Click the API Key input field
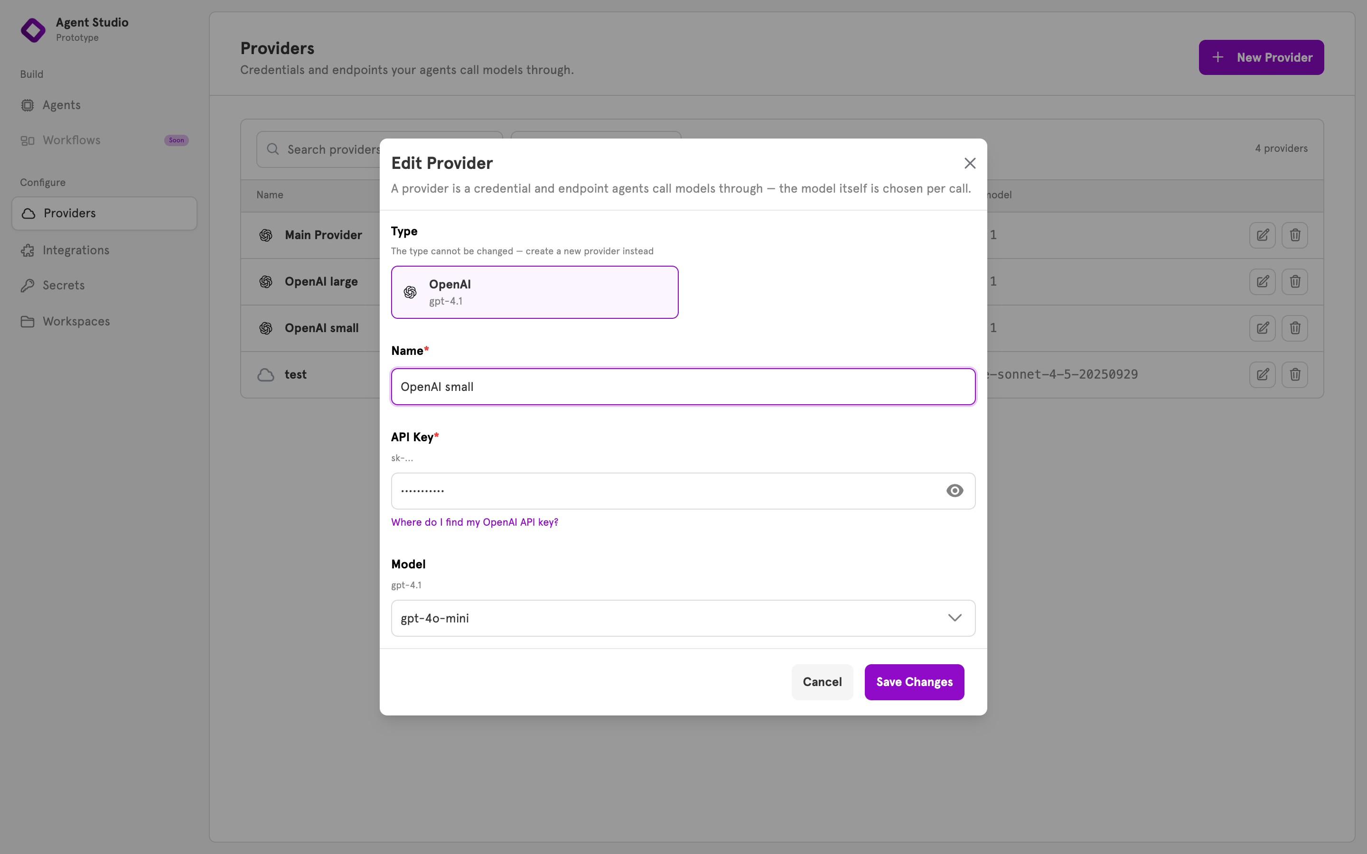The height and width of the screenshot is (854, 1367). click(683, 491)
